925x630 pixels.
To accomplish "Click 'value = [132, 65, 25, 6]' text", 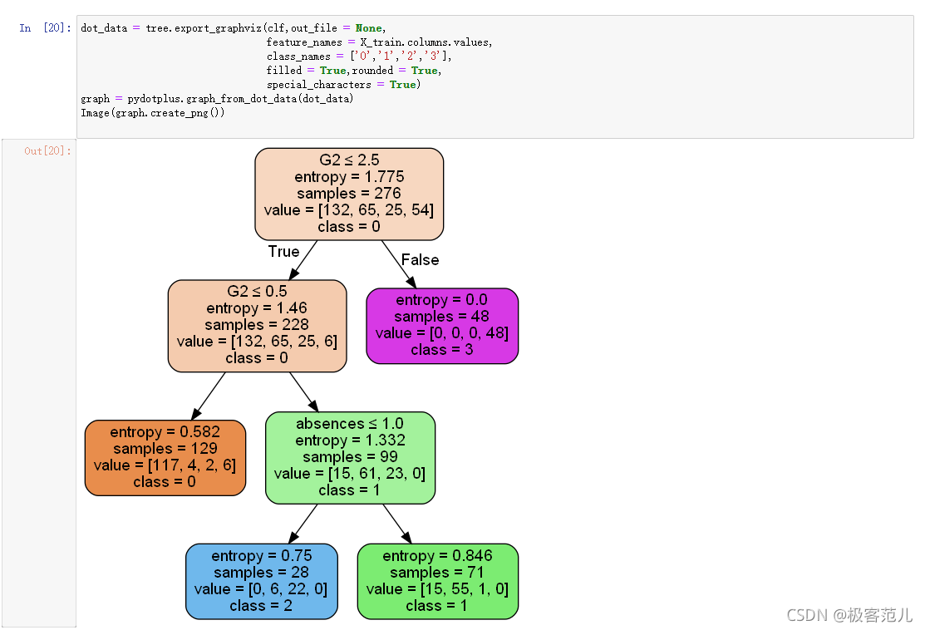I will (257, 341).
